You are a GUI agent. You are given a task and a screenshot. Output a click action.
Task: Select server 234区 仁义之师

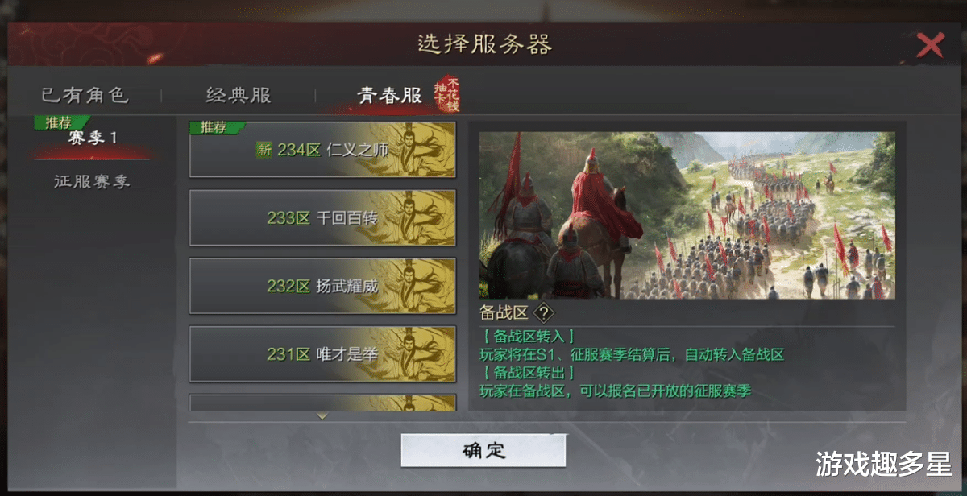pyautogui.click(x=322, y=150)
